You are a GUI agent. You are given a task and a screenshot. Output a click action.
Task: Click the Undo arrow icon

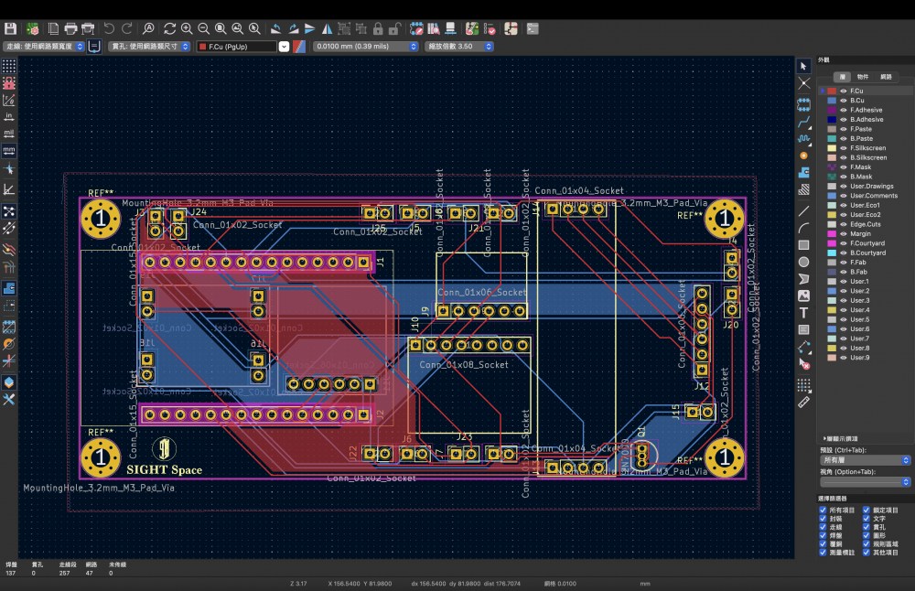coord(110,29)
